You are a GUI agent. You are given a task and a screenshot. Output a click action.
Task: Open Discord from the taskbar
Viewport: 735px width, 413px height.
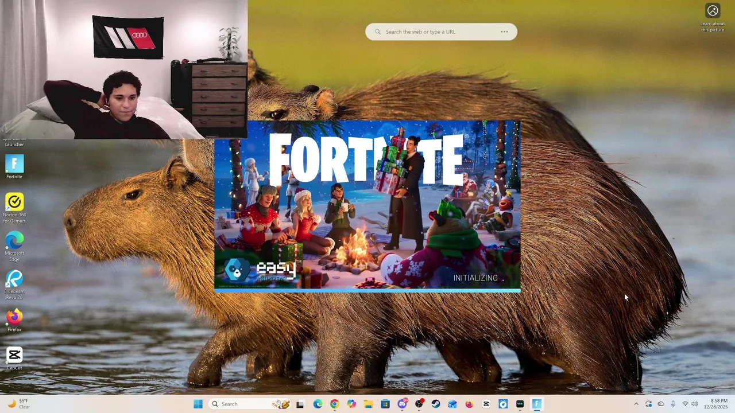point(402,404)
